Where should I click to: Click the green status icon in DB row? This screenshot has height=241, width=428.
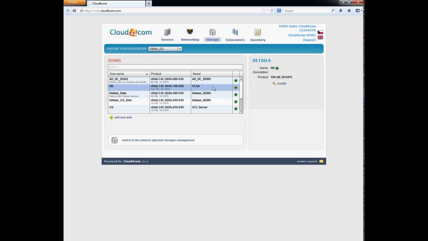click(236, 87)
